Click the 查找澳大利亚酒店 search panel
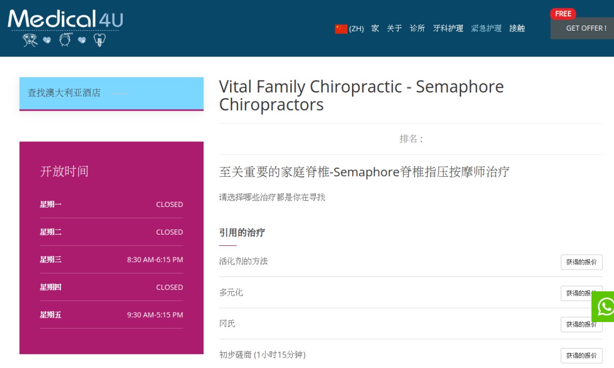Image resolution: width=614 pixels, height=368 pixels. click(x=111, y=93)
